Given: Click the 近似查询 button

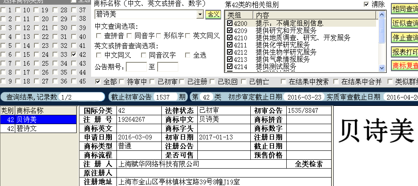Looking at the screenshot, I should pos(405,23).
